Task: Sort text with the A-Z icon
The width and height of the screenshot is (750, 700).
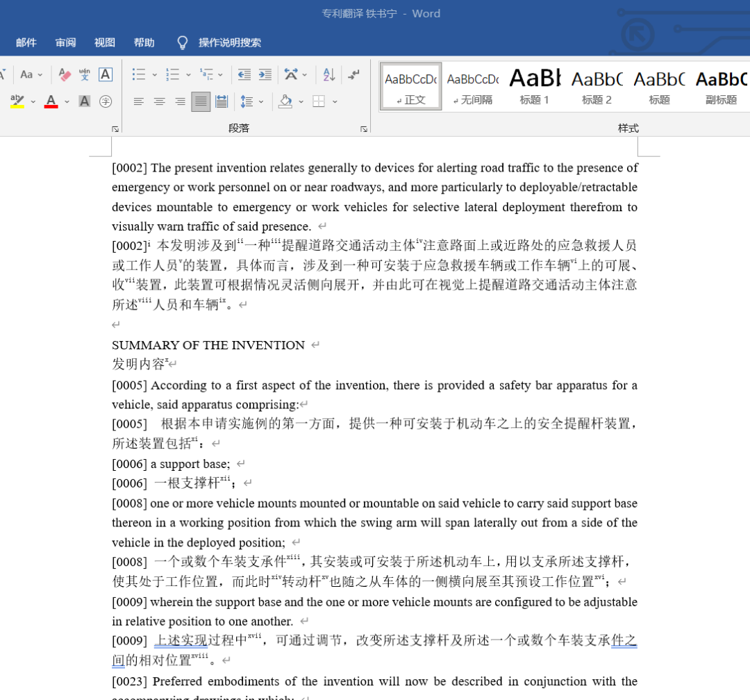Action: coord(329,74)
